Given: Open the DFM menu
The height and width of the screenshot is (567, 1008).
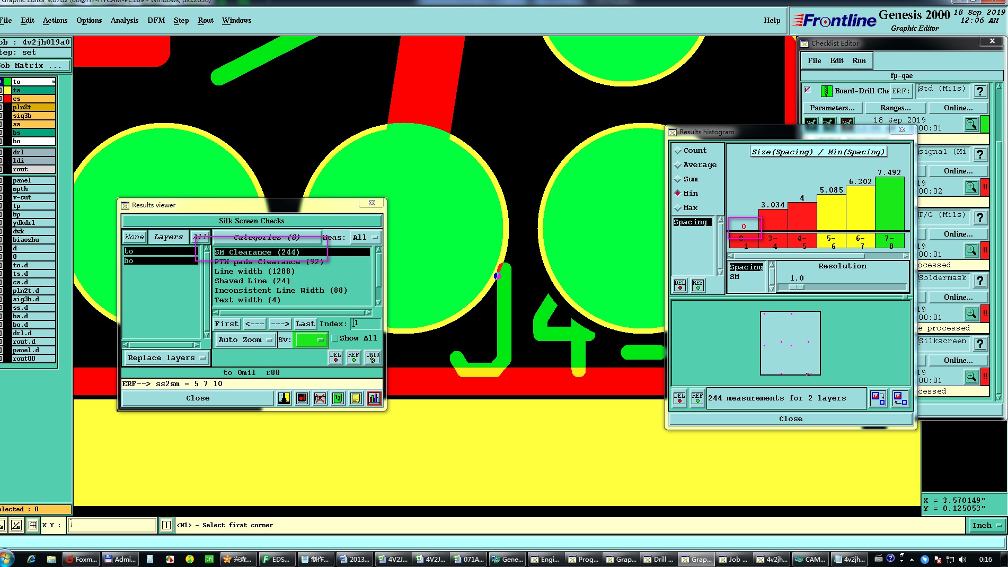Looking at the screenshot, I should tap(156, 20).
